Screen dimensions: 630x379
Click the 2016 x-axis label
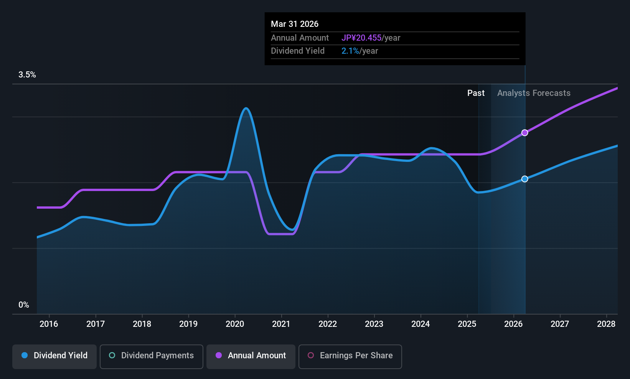49,324
